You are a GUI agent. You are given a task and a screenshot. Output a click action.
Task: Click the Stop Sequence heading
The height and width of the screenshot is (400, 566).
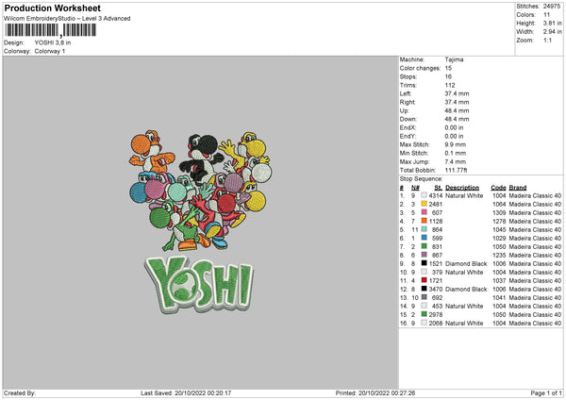tap(421, 177)
